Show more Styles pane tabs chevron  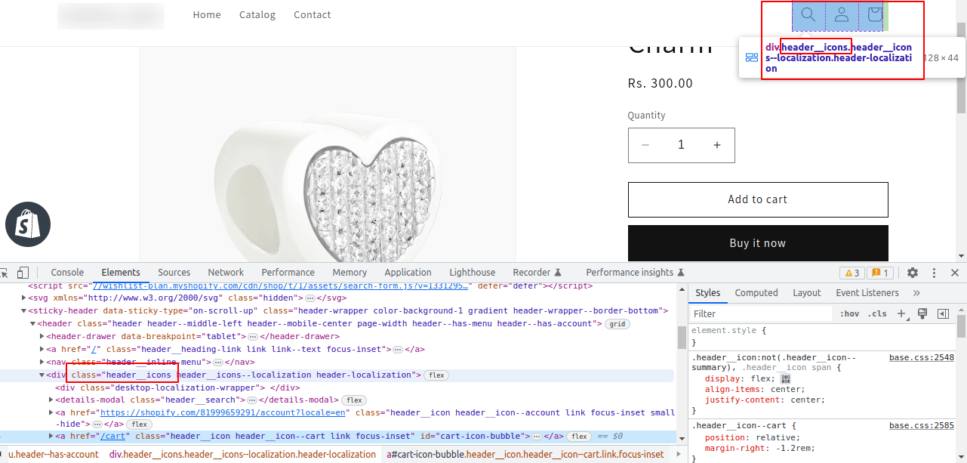916,293
